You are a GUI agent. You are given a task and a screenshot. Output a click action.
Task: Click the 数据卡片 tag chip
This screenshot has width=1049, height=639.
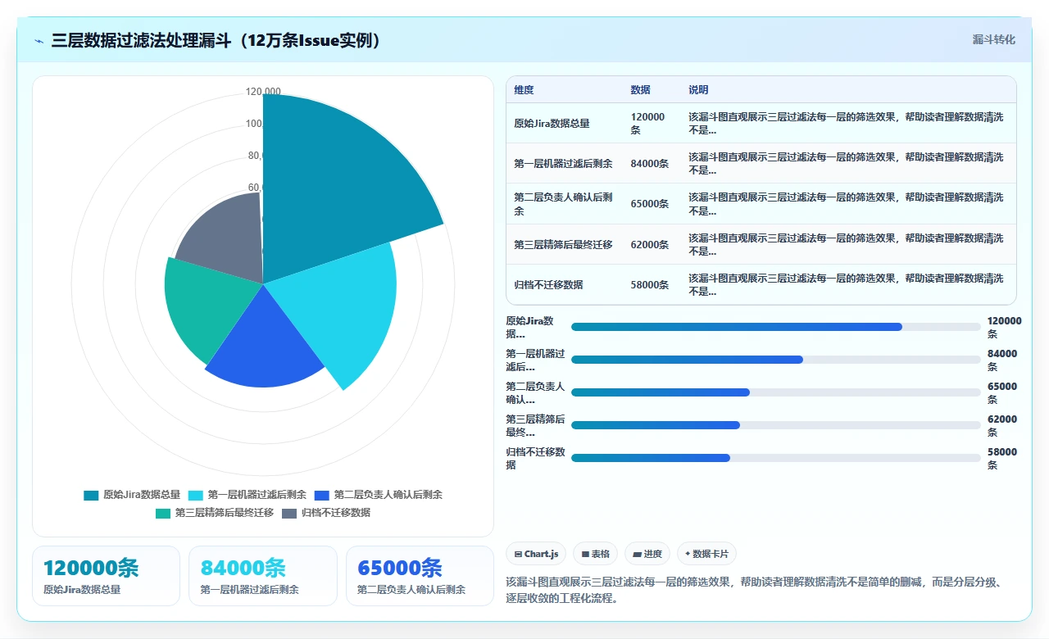[706, 554]
